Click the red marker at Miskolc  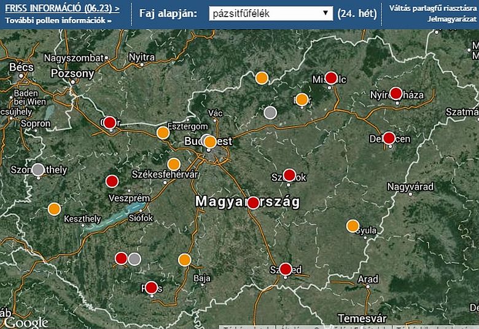[331, 78]
